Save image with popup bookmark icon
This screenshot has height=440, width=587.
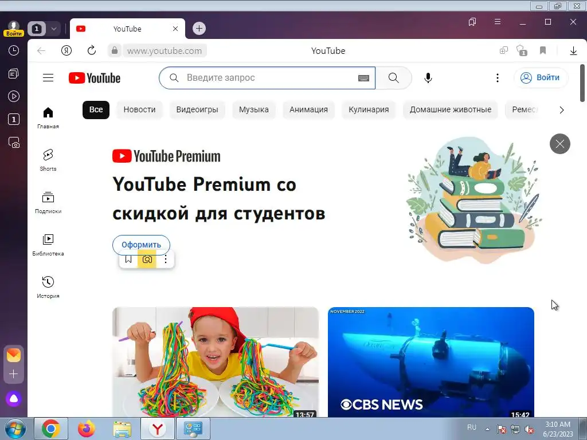pos(128,260)
